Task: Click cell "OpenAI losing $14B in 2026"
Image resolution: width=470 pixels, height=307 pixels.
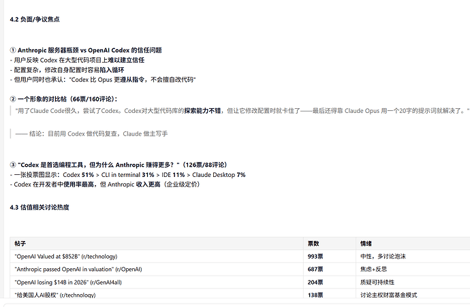Action: coord(157,282)
